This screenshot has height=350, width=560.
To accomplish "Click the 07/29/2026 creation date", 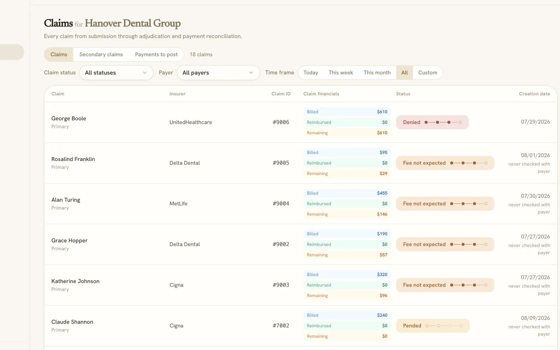I will tap(535, 122).
